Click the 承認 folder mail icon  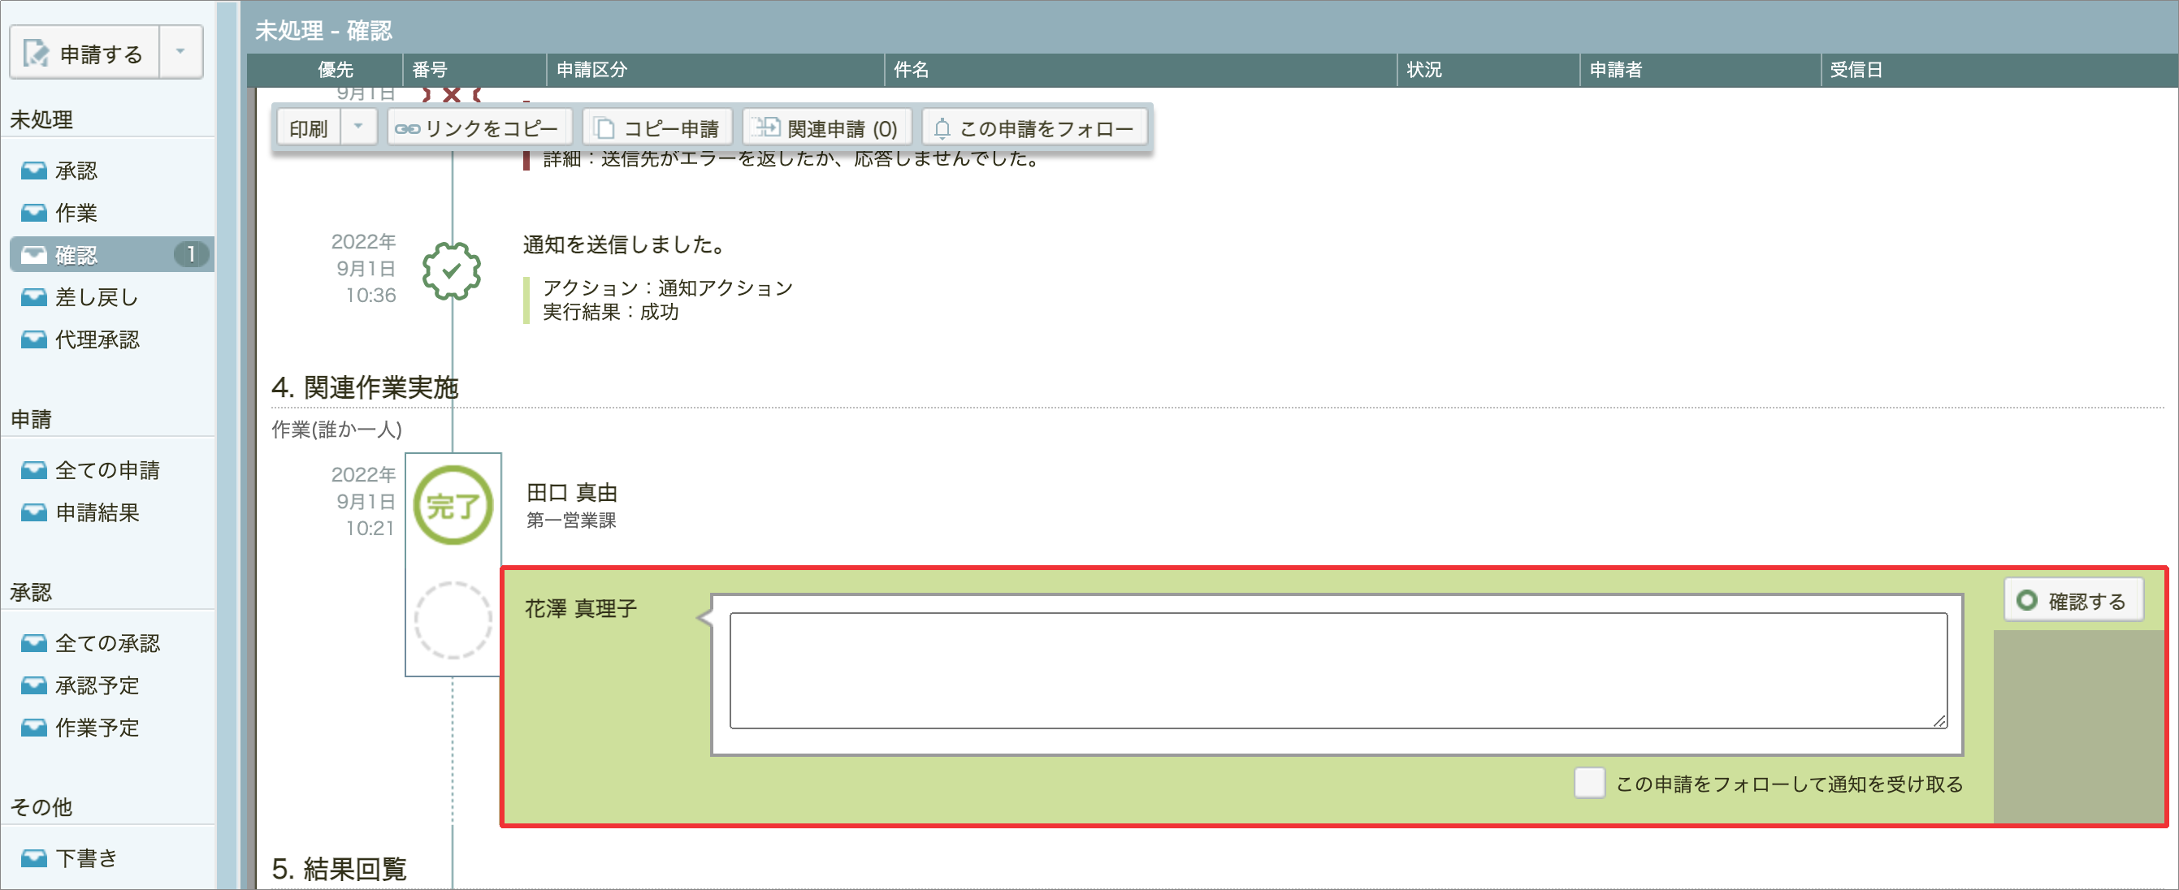tap(34, 171)
